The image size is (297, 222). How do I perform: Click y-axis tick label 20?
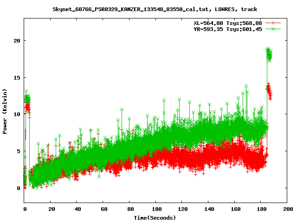[17, 41]
